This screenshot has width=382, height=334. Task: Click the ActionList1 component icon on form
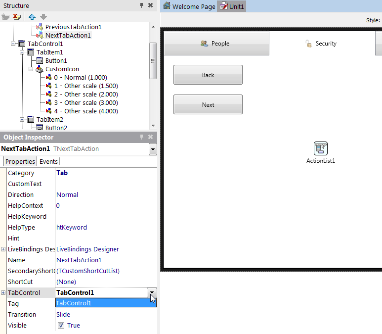point(321,148)
